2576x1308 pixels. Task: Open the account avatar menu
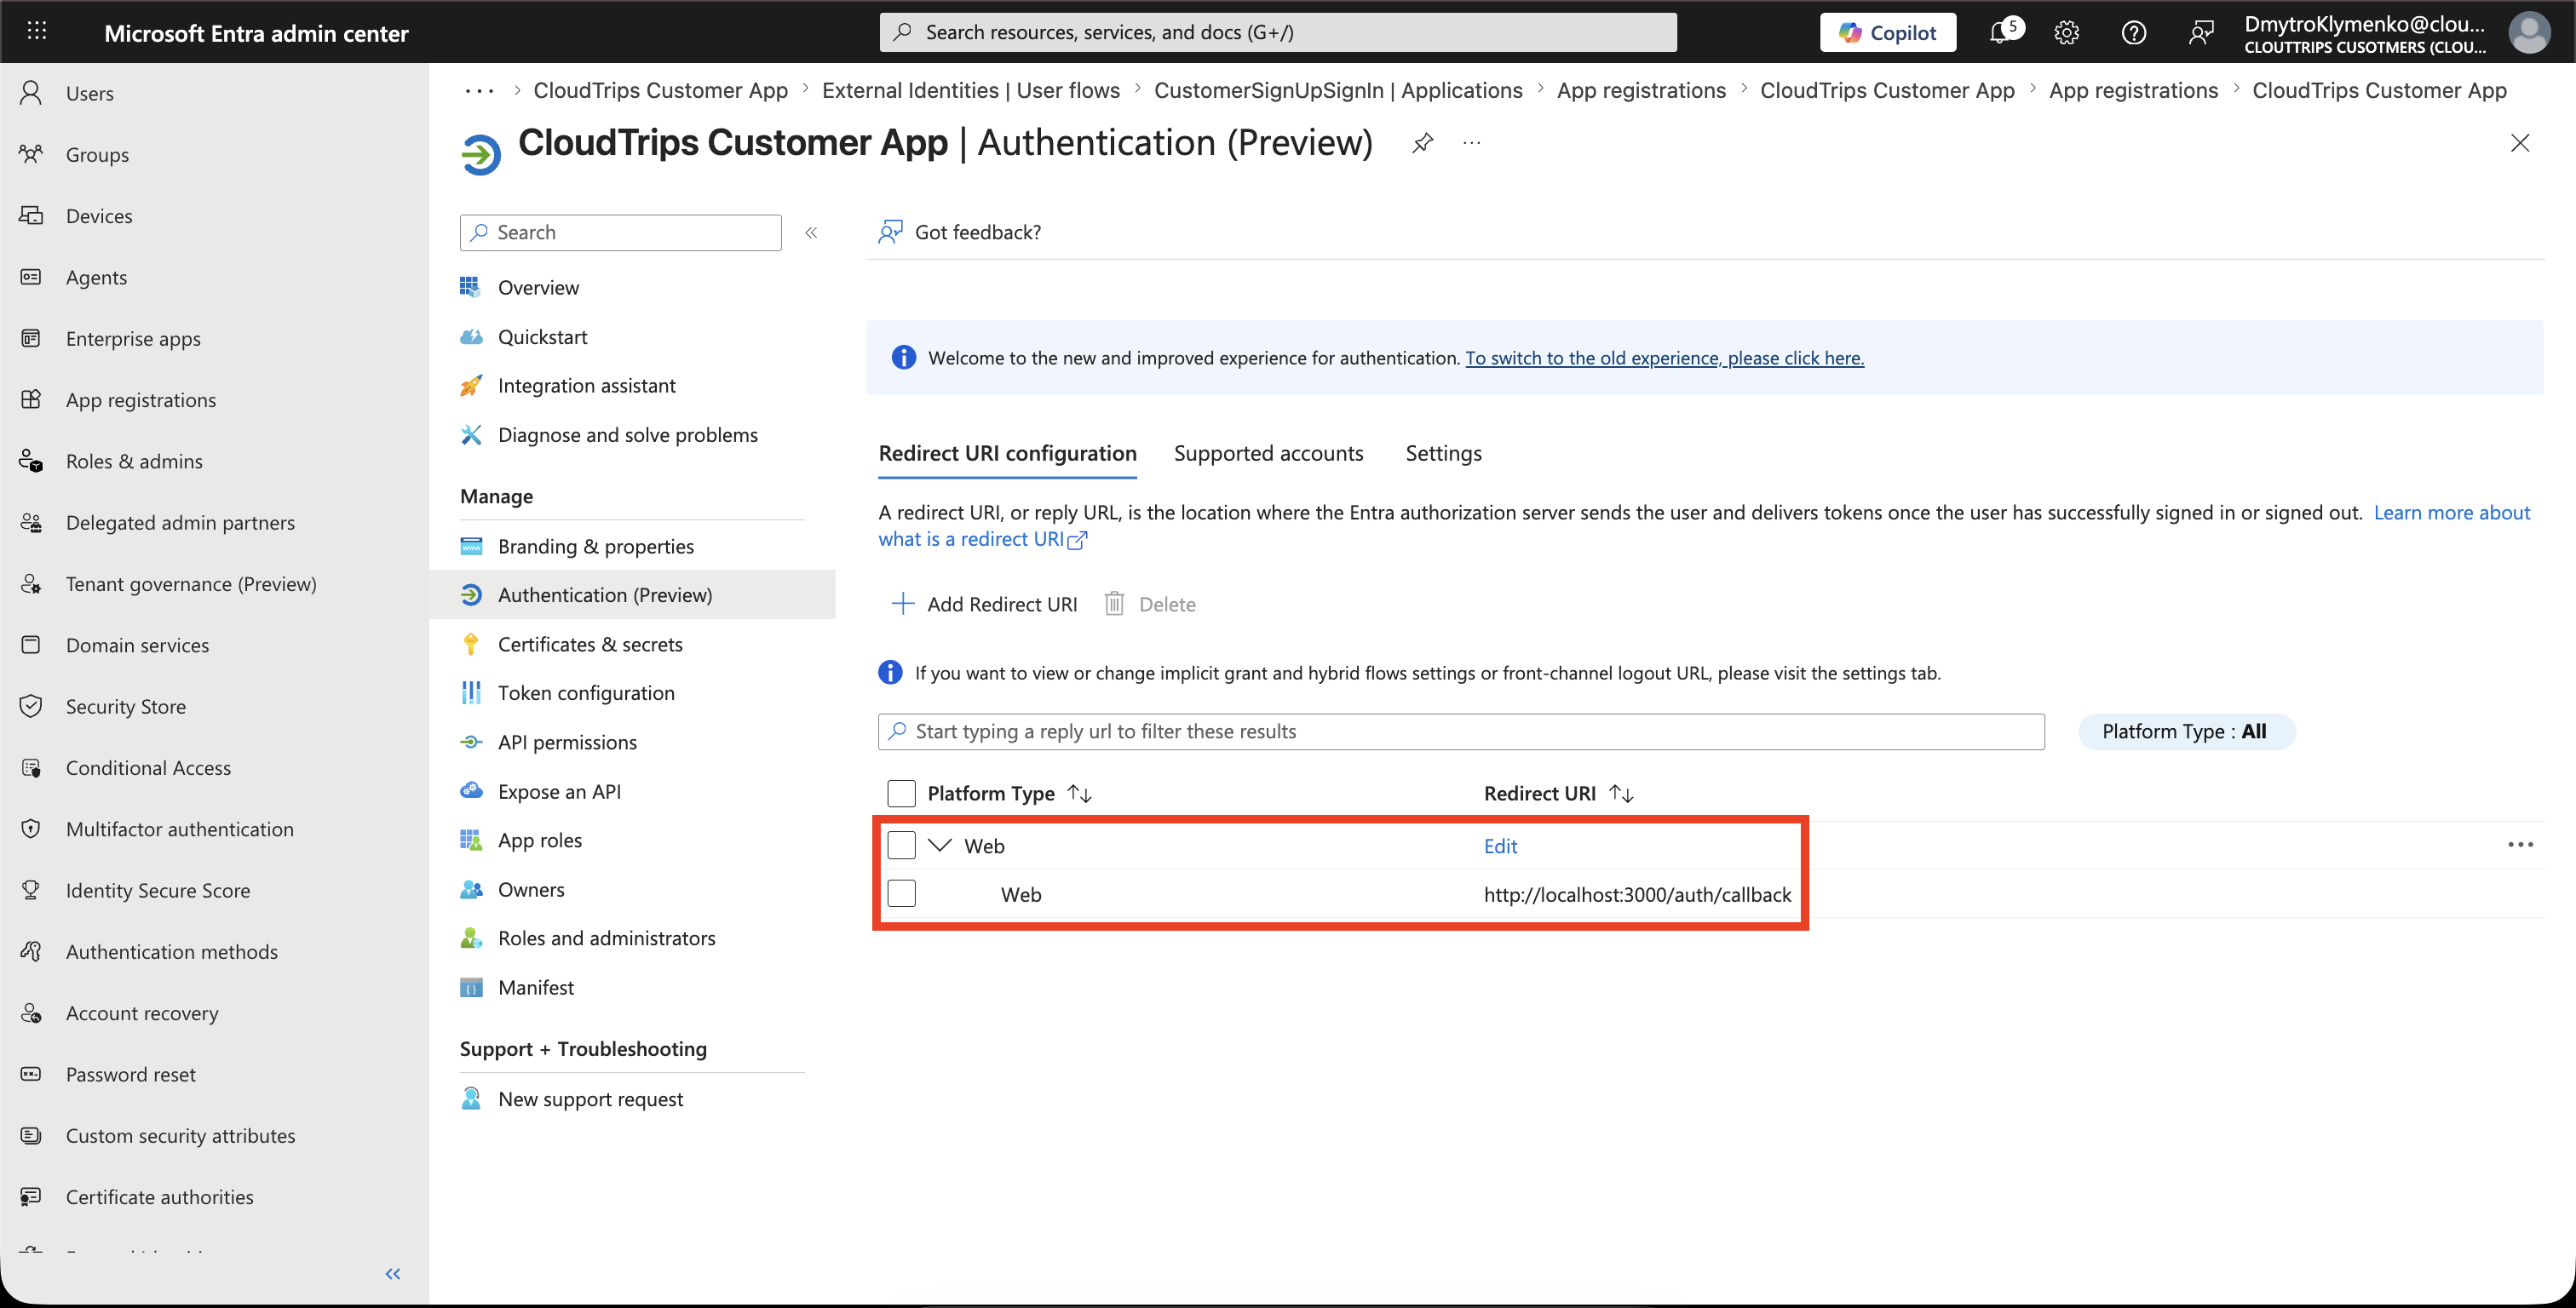[x=2529, y=32]
